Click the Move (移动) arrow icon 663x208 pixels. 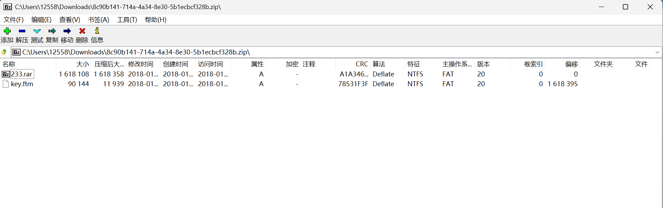coord(67,31)
